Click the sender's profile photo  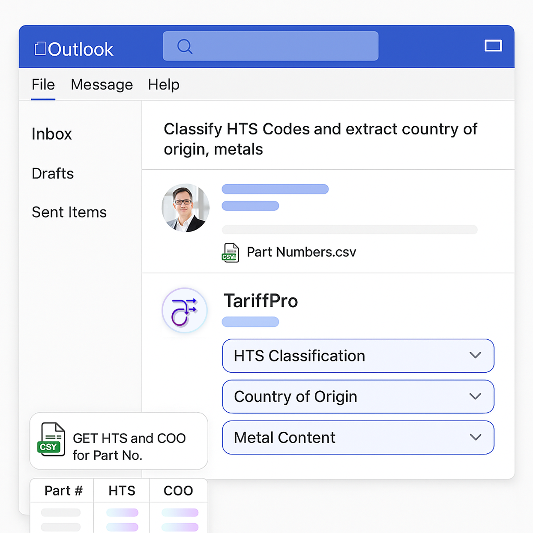click(x=186, y=208)
